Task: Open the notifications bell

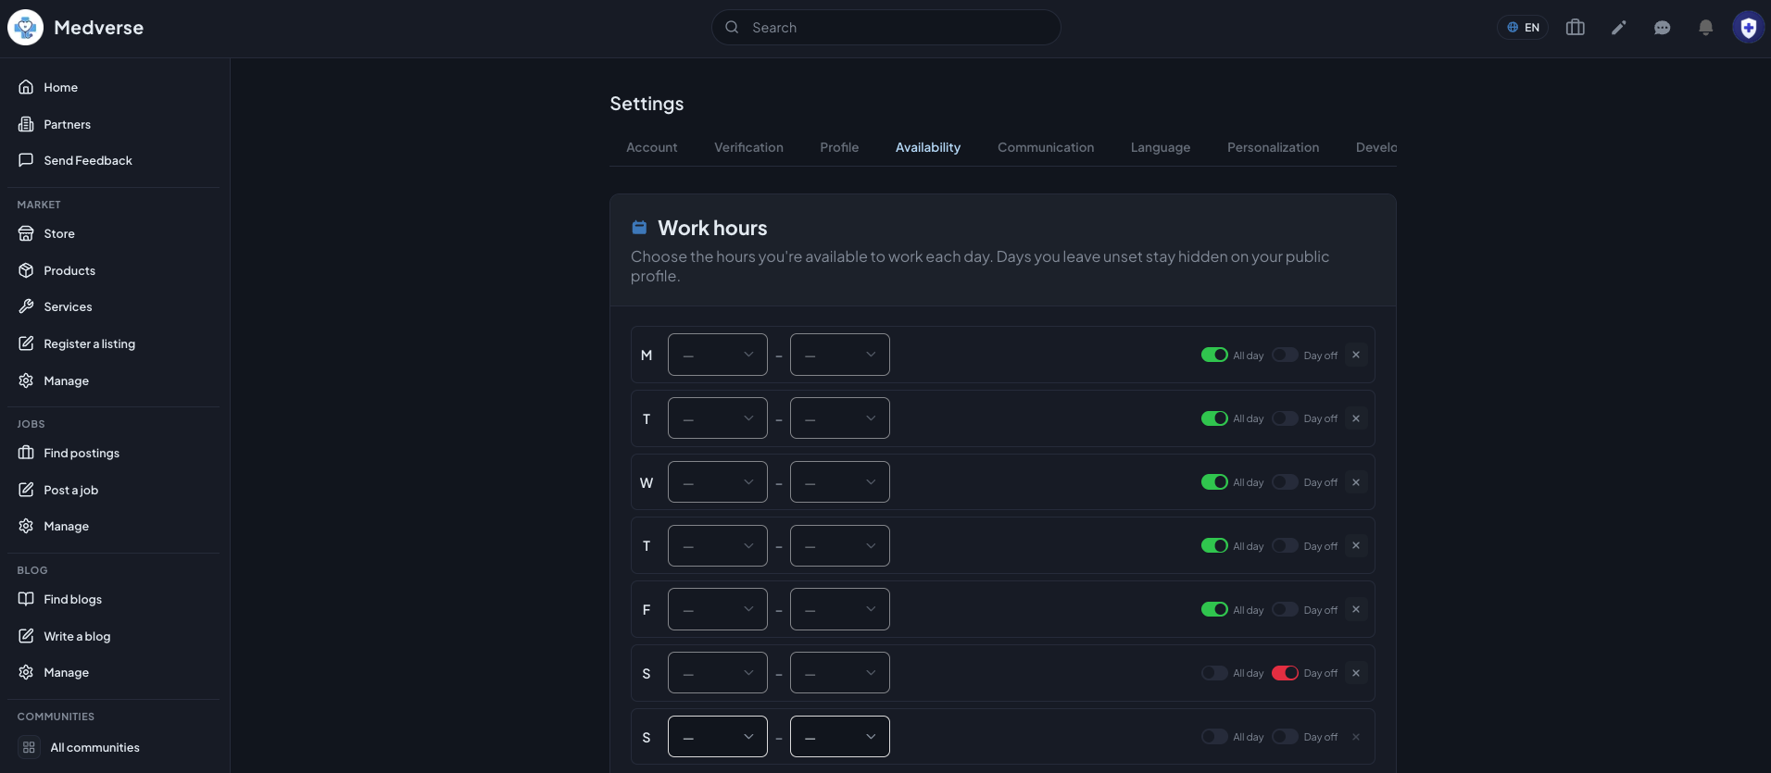Action: 1705,28
